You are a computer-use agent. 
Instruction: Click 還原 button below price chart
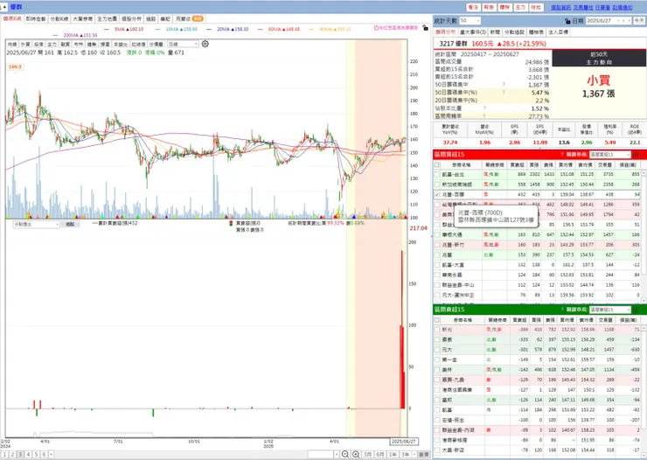[70, 224]
